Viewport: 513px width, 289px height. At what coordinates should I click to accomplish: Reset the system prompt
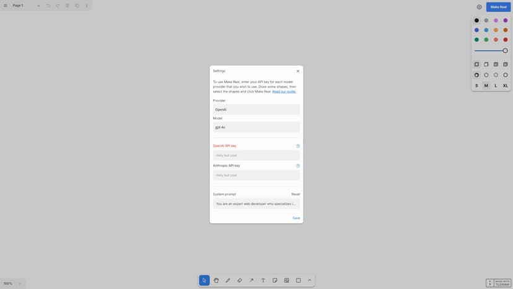[x=296, y=194]
